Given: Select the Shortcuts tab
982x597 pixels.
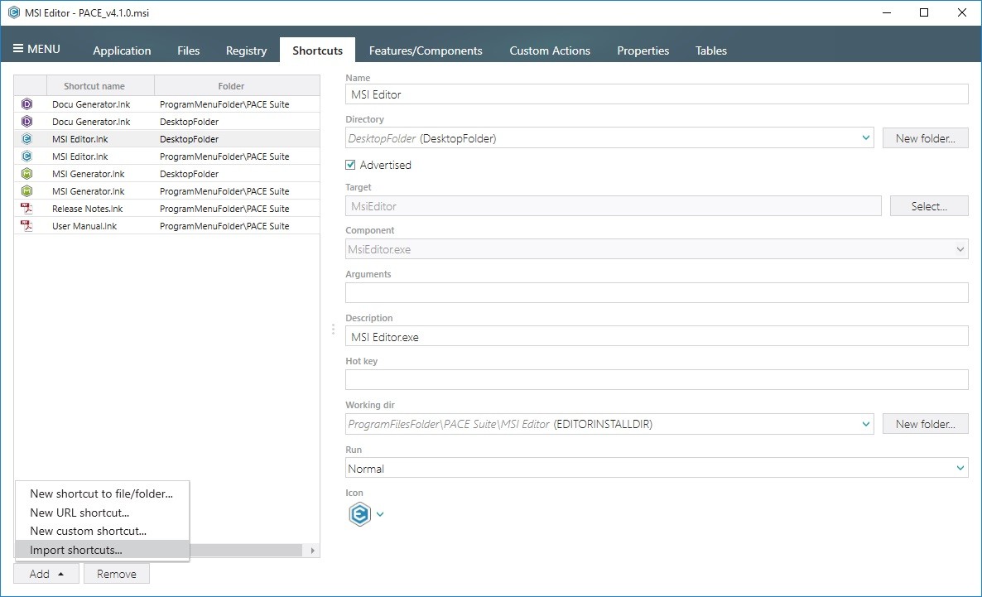Looking at the screenshot, I should point(317,51).
